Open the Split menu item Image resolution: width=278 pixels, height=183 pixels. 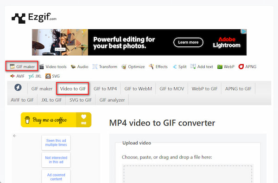179,66
